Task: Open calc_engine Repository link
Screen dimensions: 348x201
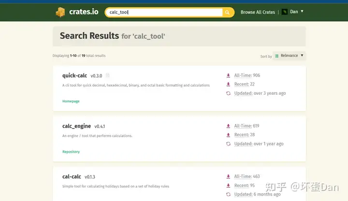Action: [71, 152]
